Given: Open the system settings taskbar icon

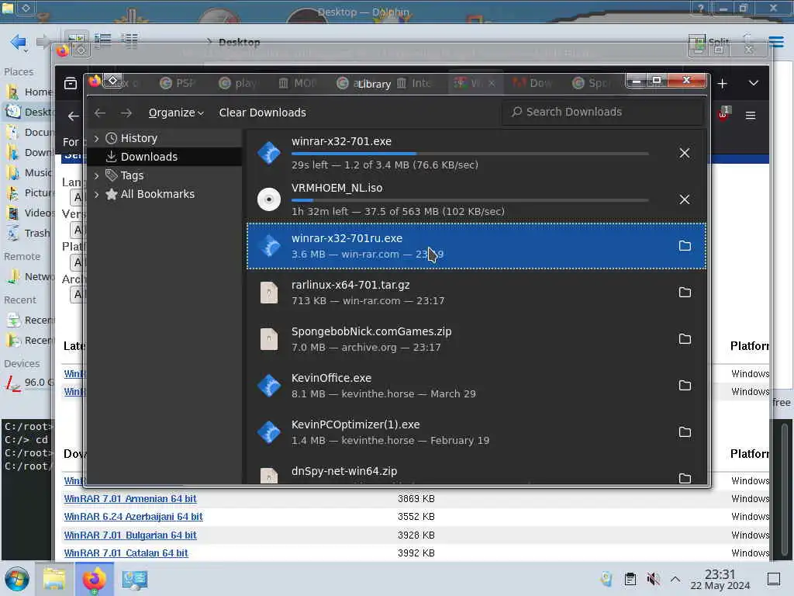Looking at the screenshot, I should (135, 579).
